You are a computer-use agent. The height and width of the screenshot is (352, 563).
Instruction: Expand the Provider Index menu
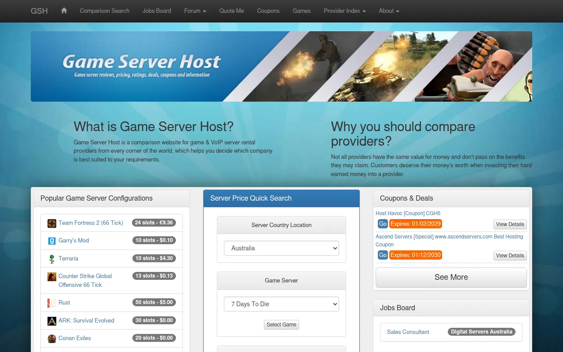point(345,11)
